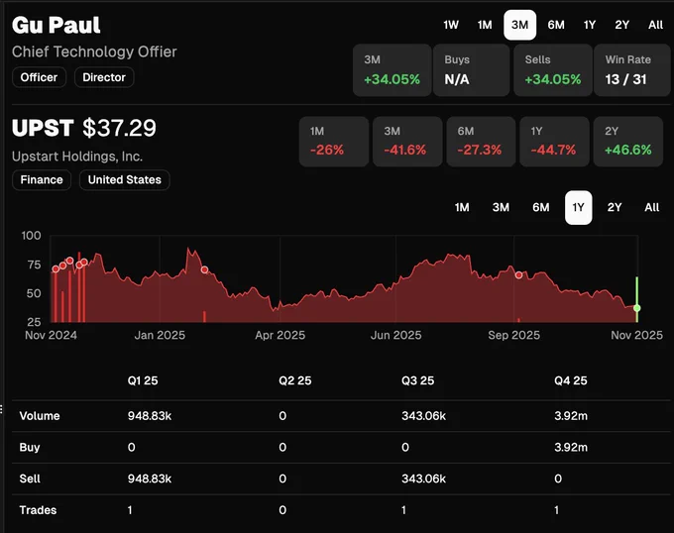Viewport: 674px width, 533px height.
Task: Select the 2Y range in top selector
Action: [621, 25]
